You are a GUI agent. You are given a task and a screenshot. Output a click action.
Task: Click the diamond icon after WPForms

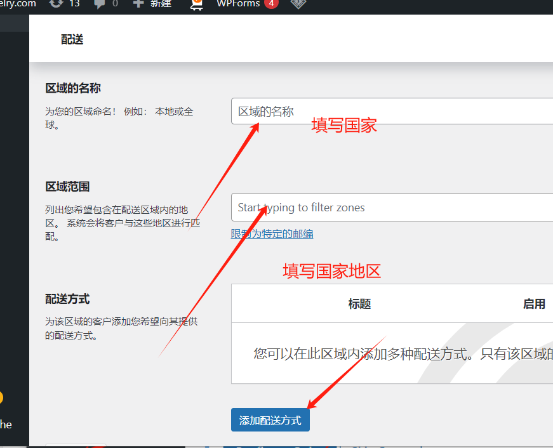tap(298, 4)
